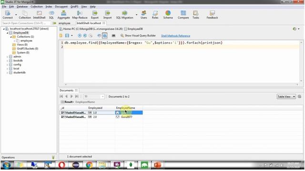Open the Users manager
This screenshot has height=171, width=305.
[x=144, y=15]
